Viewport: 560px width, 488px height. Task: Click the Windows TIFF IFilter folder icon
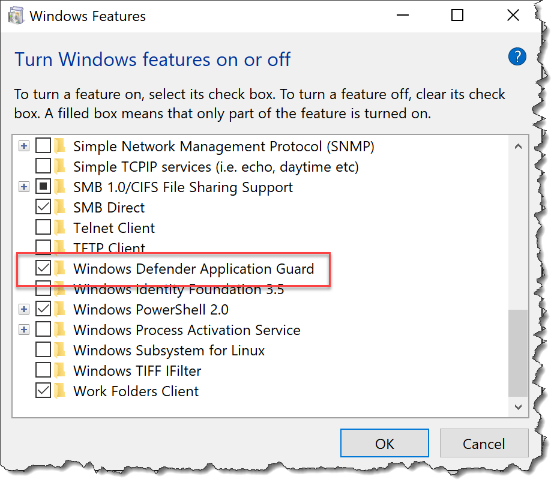[60, 370]
